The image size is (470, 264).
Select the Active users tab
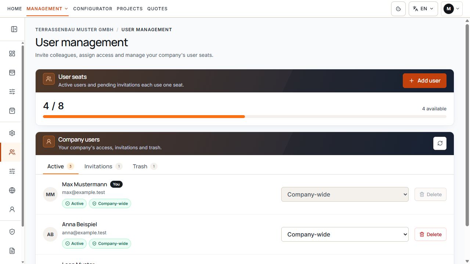61,166
